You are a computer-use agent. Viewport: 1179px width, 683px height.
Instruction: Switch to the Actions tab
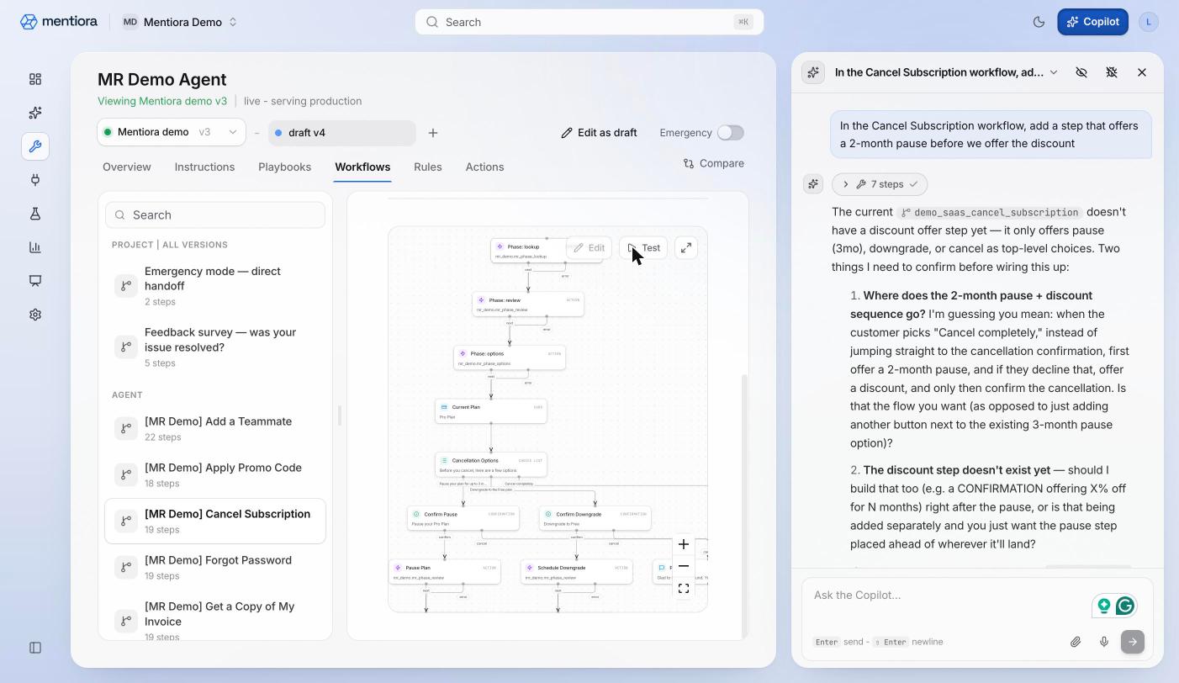click(484, 167)
